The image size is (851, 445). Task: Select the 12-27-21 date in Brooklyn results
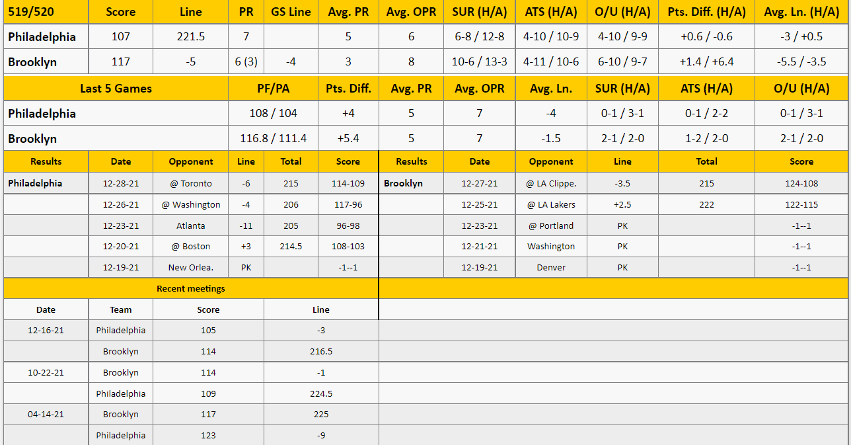(x=480, y=183)
